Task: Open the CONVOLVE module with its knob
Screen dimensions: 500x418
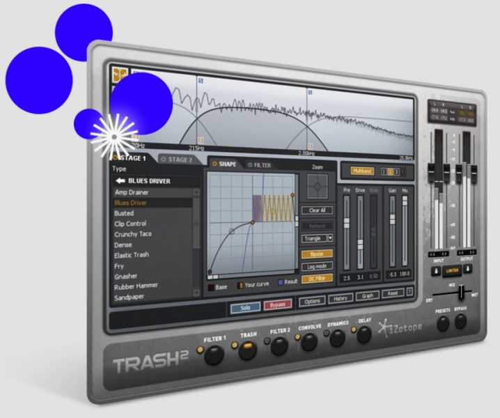Action: (x=309, y=342)
